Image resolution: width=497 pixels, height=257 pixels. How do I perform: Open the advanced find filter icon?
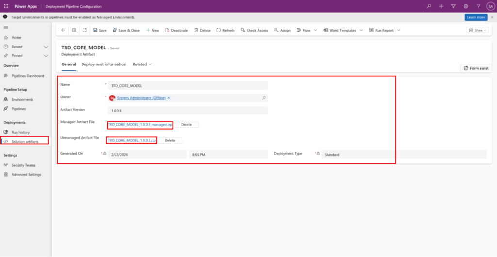pos(453,6)
